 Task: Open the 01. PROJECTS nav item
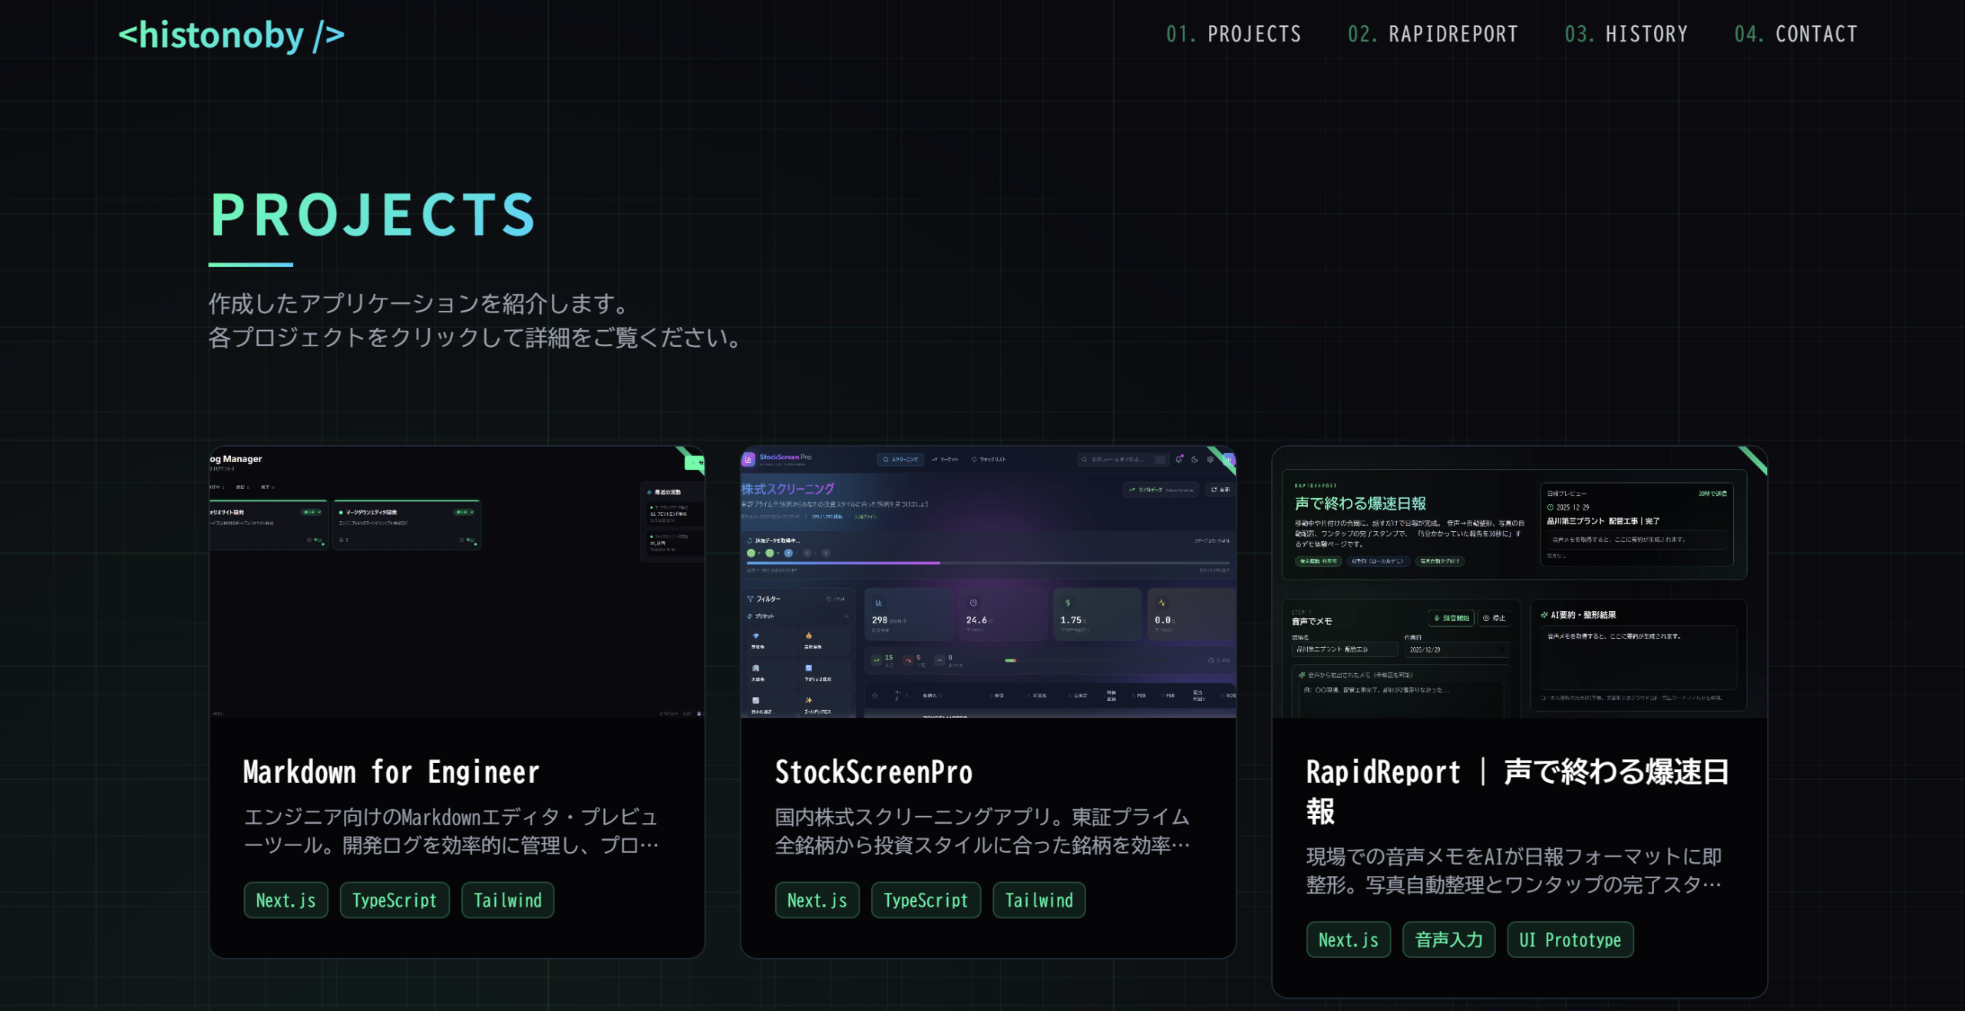(x=1233, y=35)
